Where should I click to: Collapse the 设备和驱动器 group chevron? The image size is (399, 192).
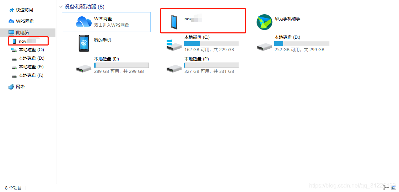point(60,7)
